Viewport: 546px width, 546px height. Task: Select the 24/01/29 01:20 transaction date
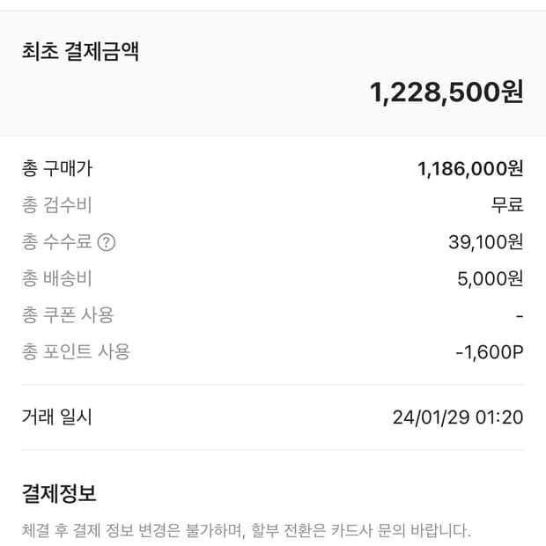click(458, 417)
